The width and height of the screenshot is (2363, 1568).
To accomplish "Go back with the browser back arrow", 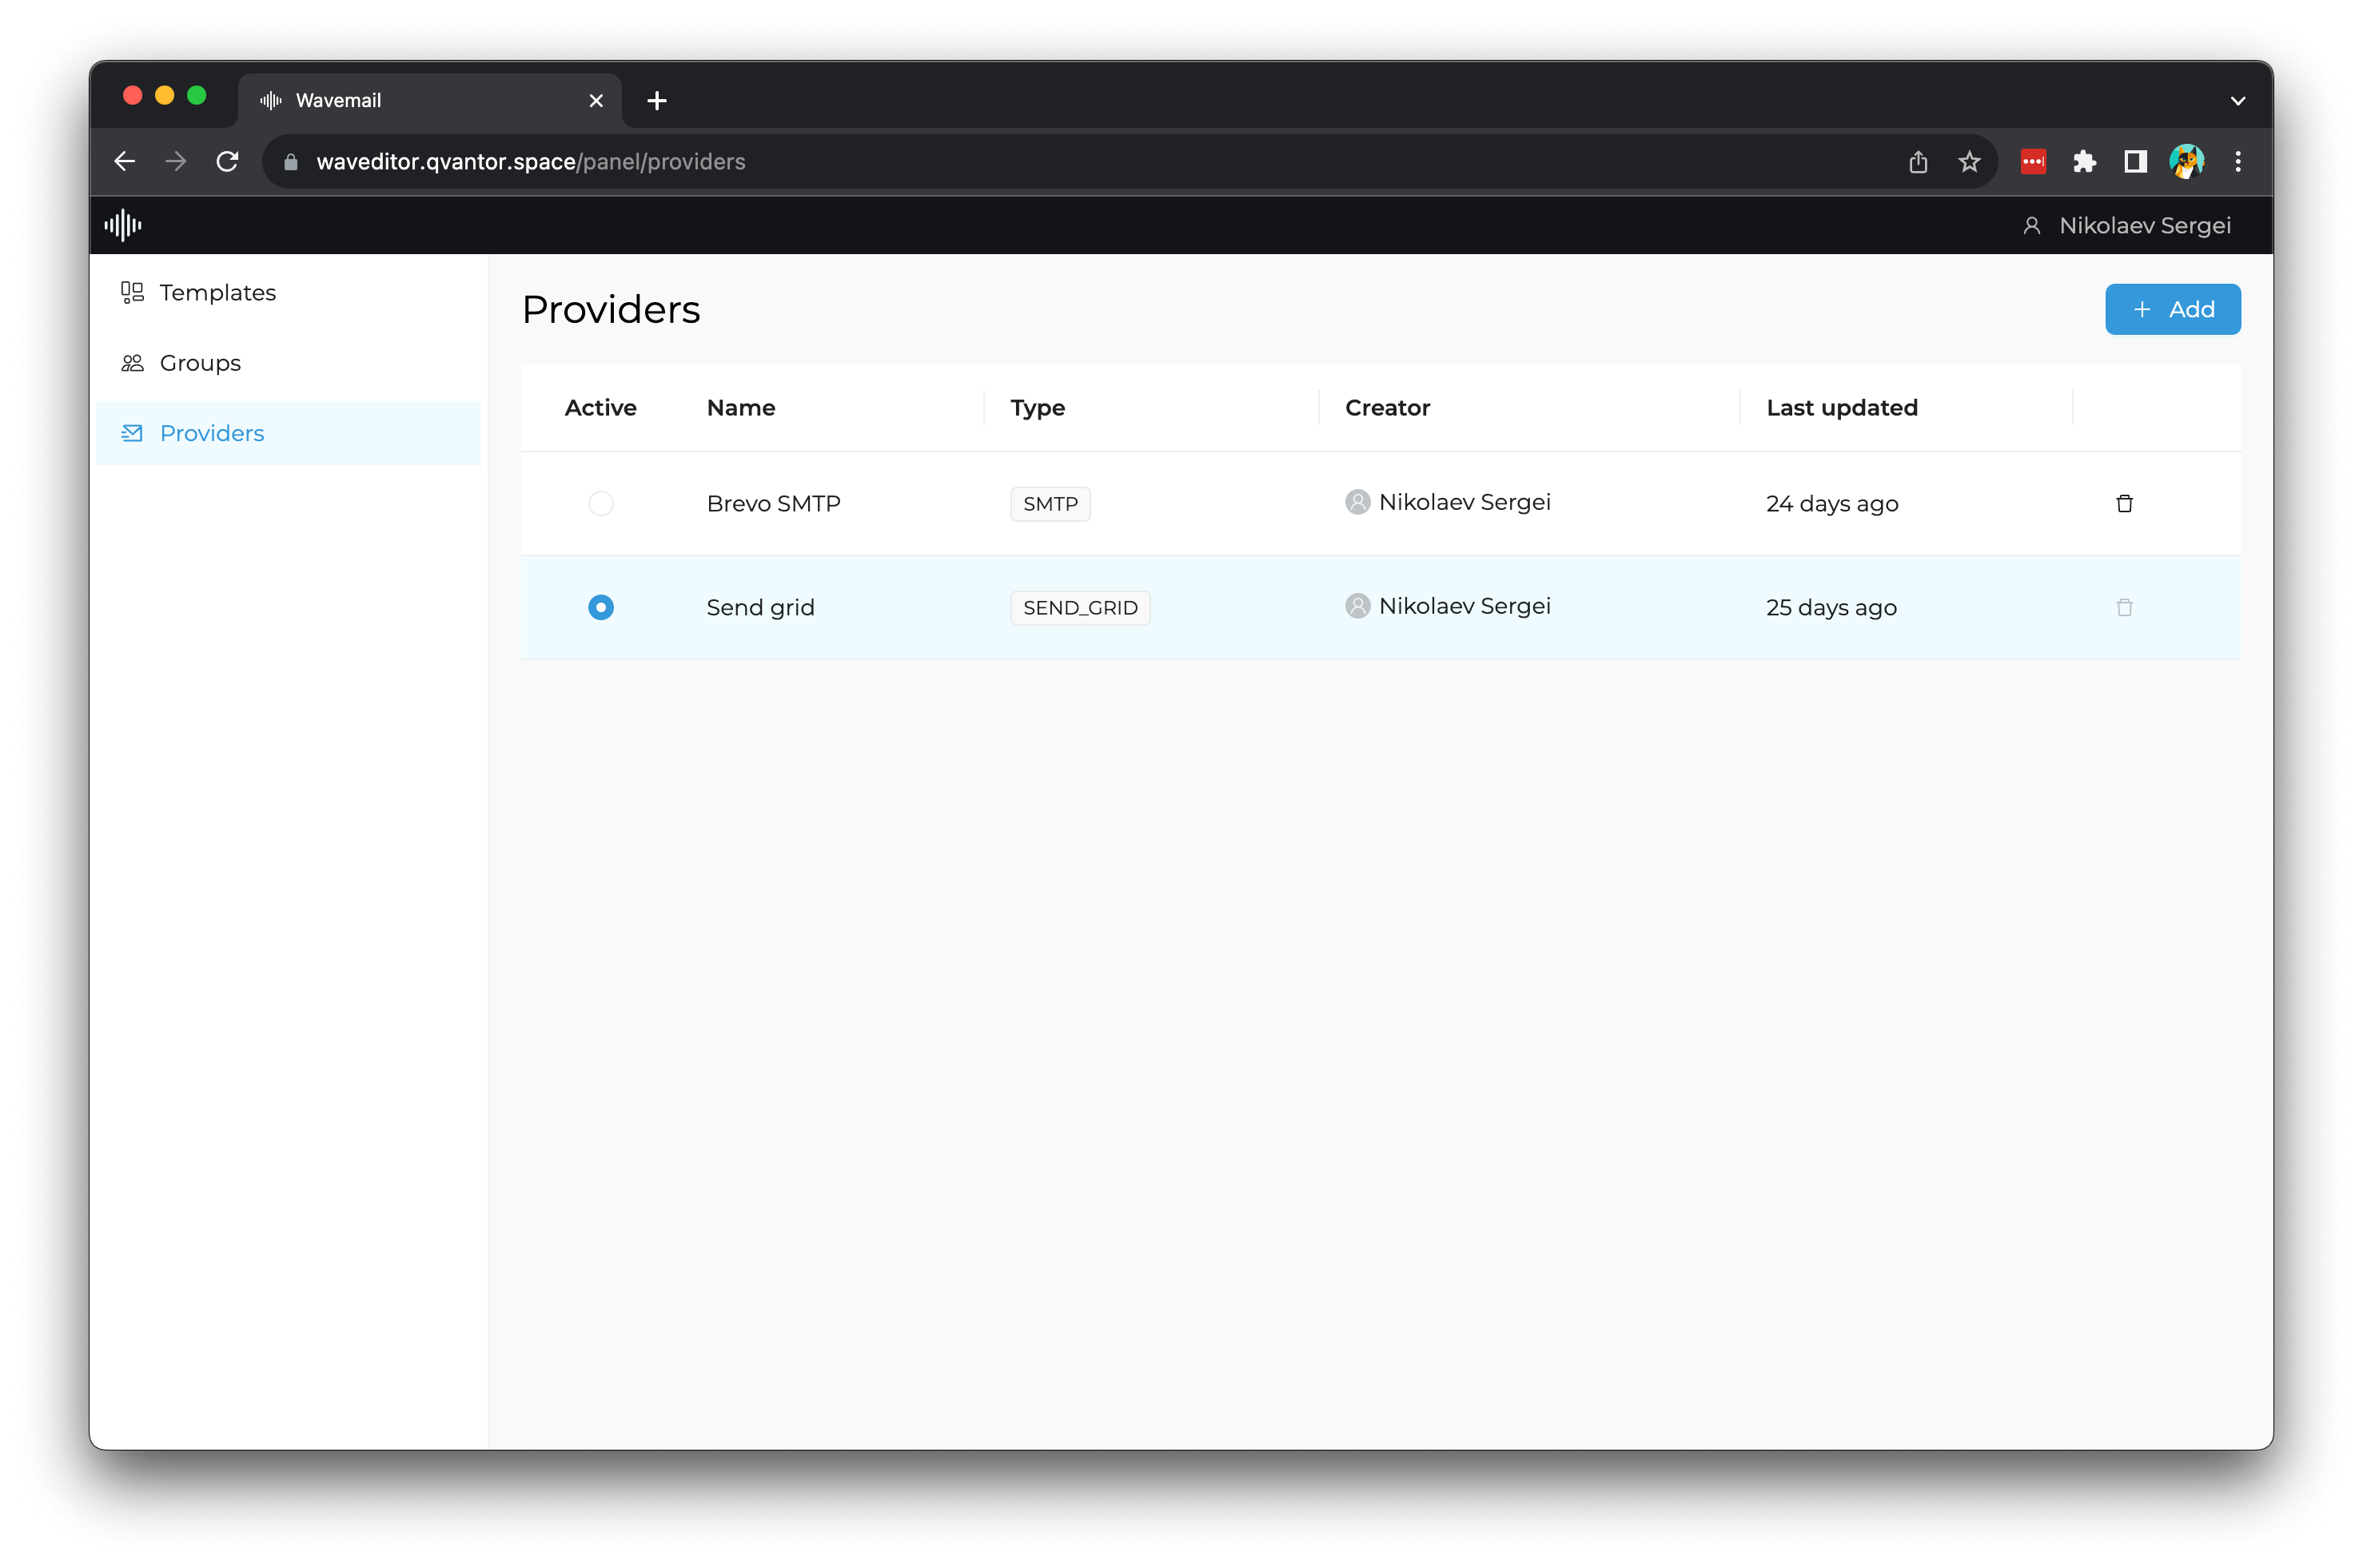I will (124, 161).
